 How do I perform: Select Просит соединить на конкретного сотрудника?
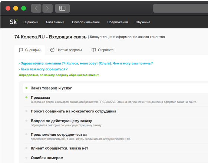[116, 111]
